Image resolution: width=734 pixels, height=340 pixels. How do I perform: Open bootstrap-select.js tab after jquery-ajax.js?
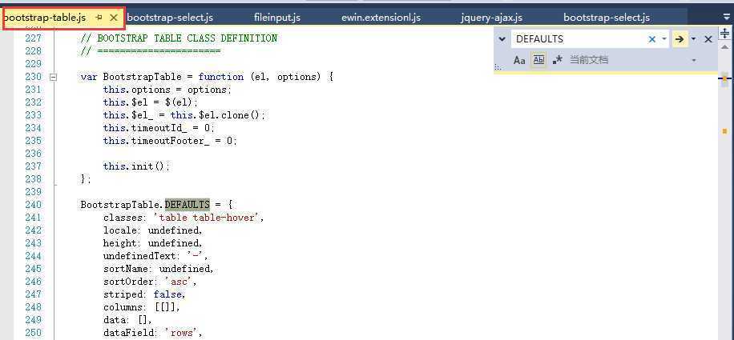click(607, 18)
